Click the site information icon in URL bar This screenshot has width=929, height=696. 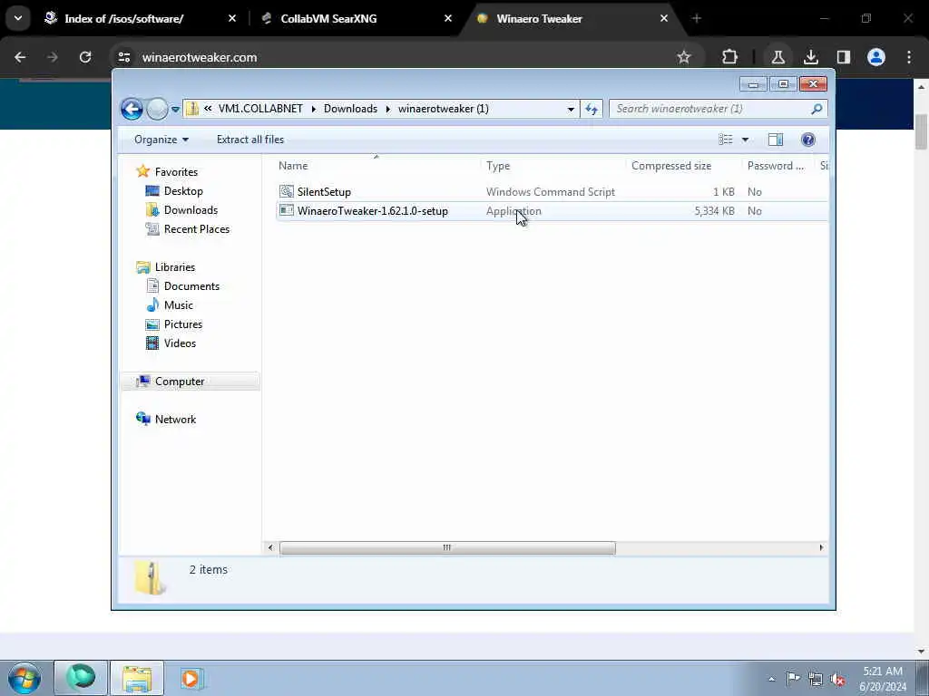(123, 57)
